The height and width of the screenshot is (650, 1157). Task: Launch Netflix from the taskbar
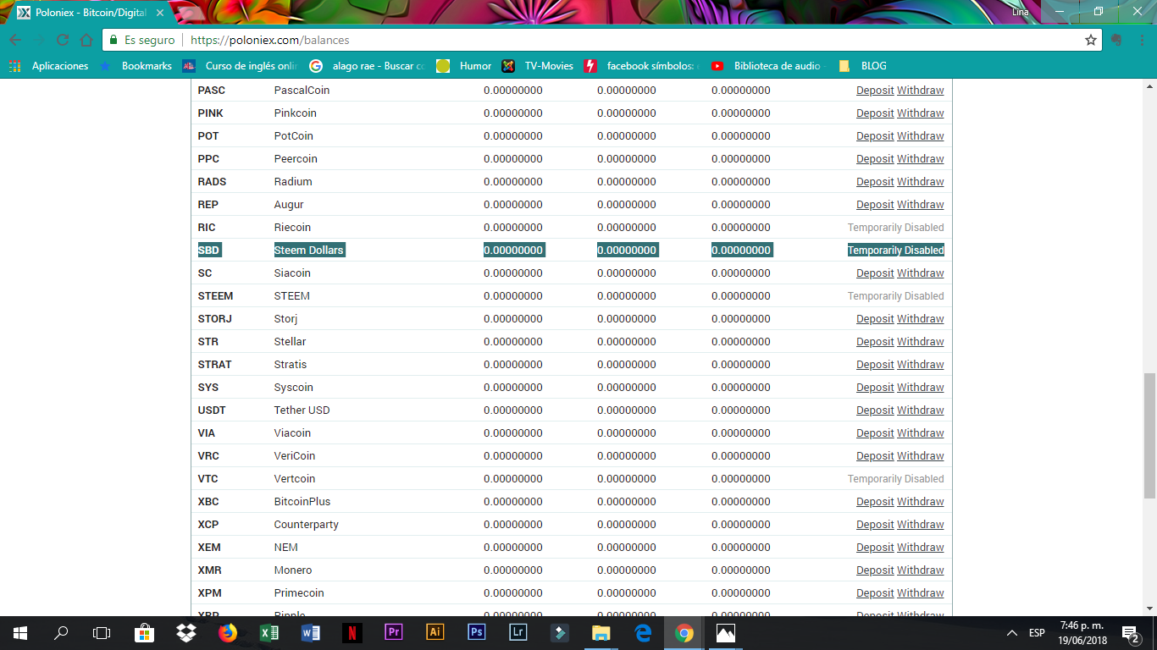(352, 633)
